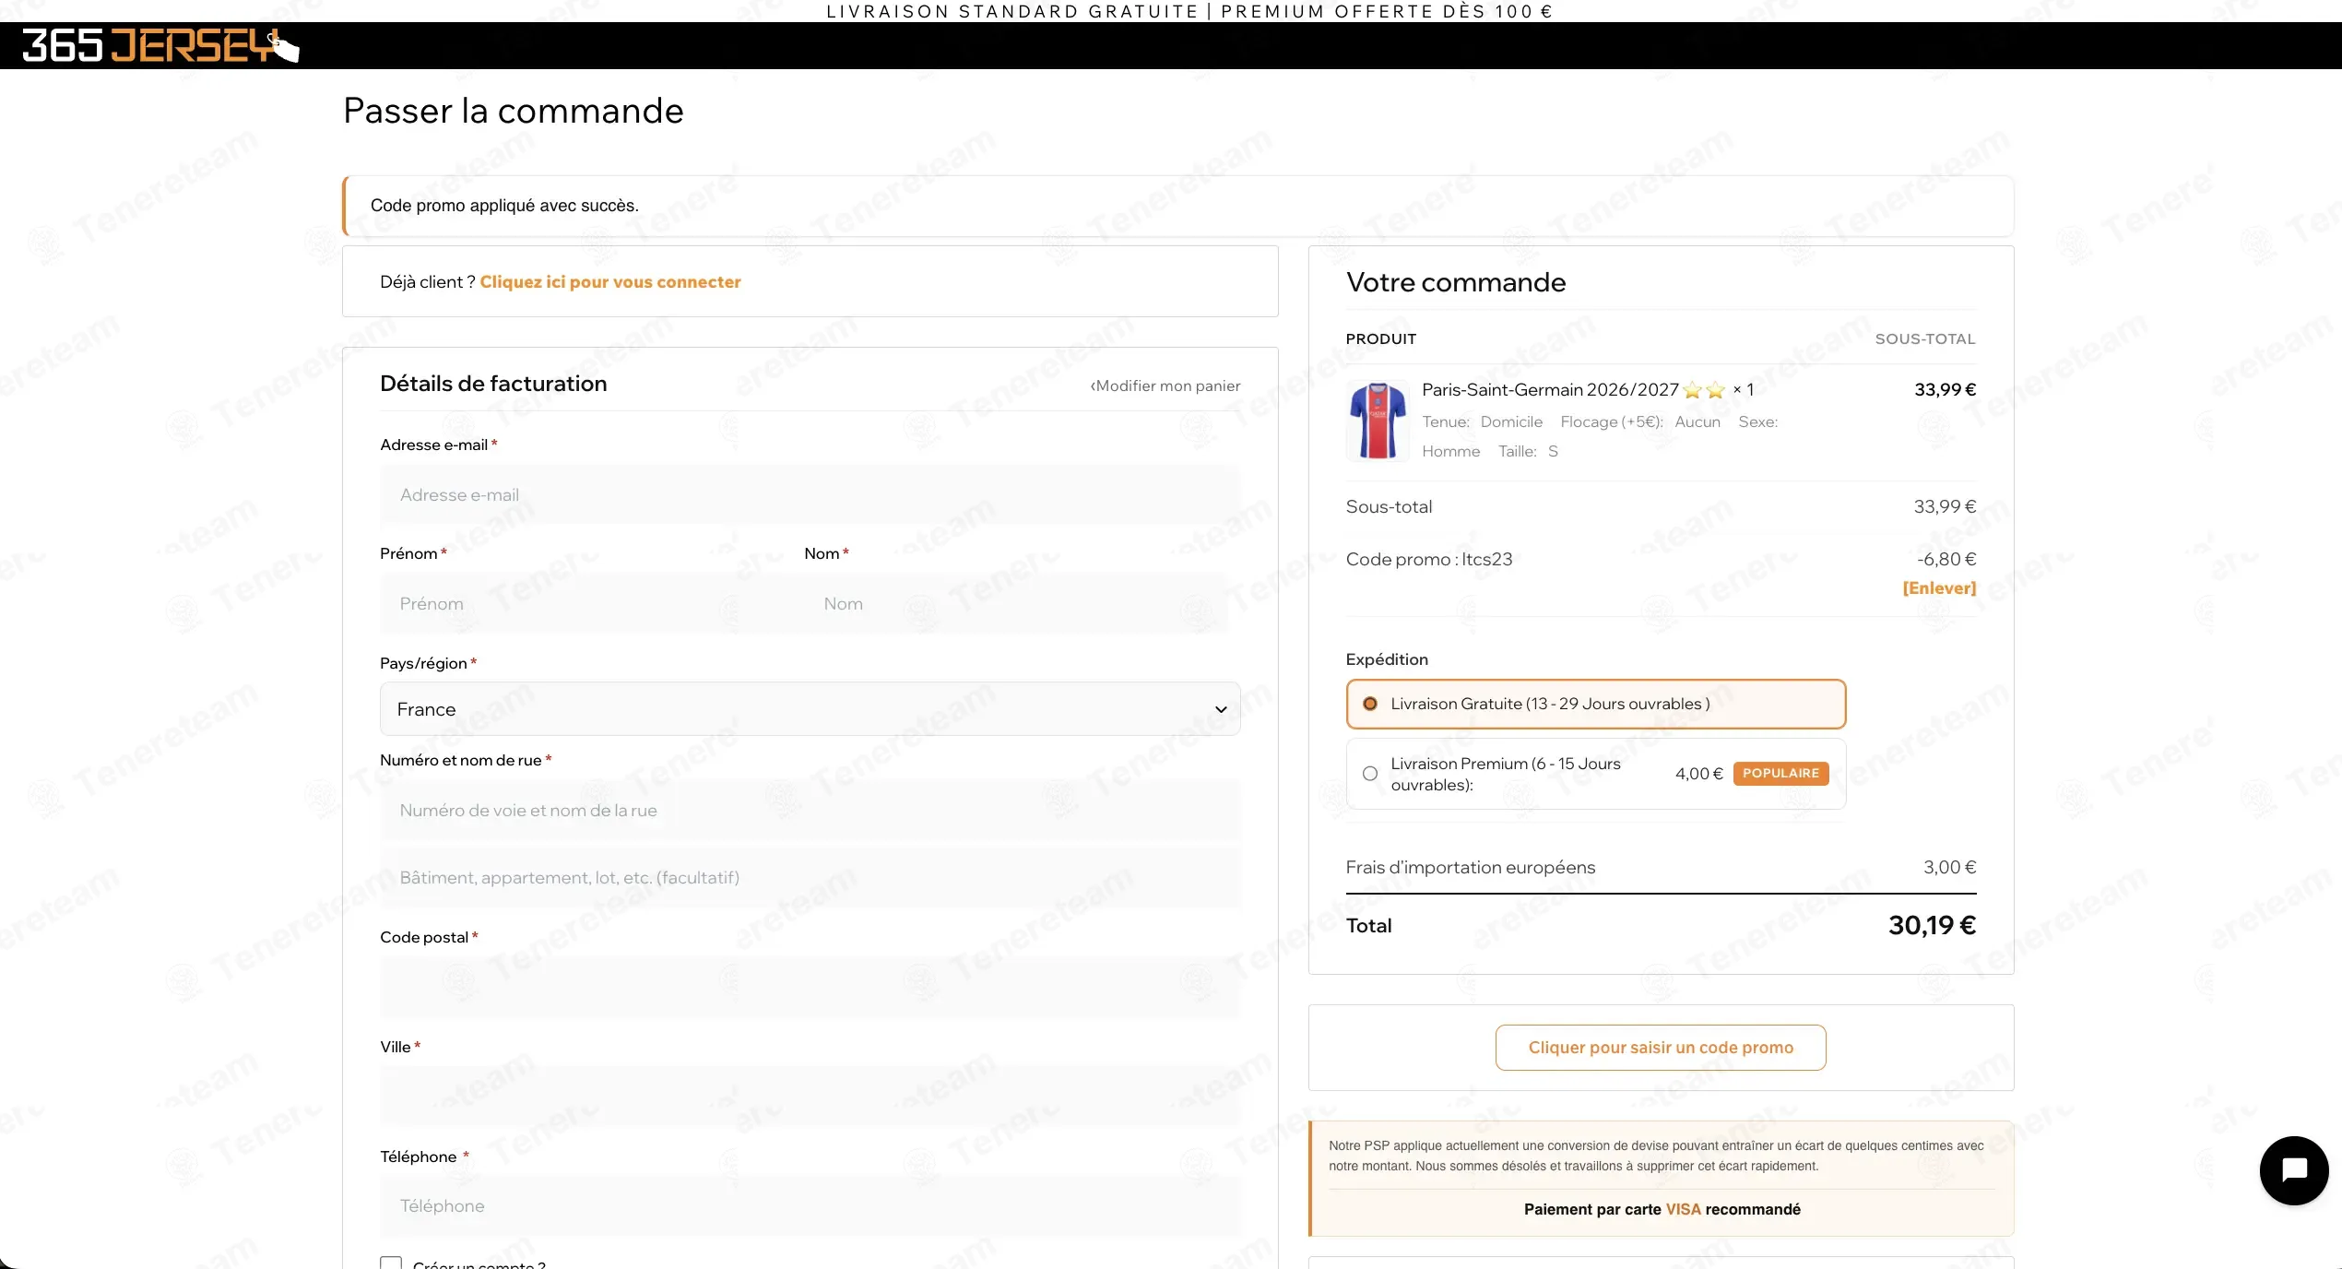Screen dimensions: 2342x1269
Task: Focus the Adresse e-mail input field
Action: click(810, 495)
